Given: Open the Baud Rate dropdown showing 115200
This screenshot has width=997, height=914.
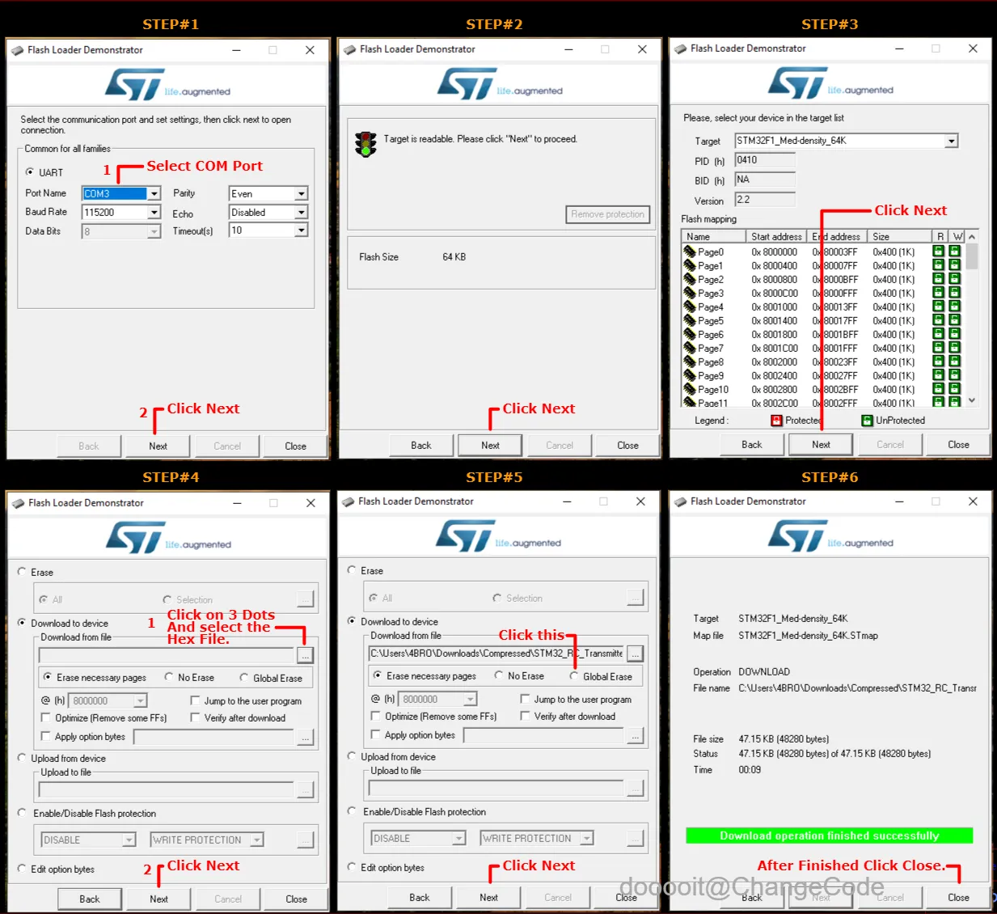Looking at the screenshot, I should click(154, 212).
